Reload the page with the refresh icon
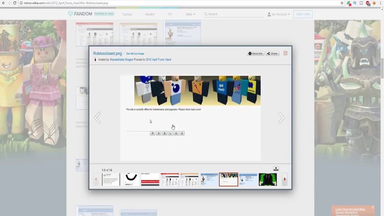 point(15,3)
